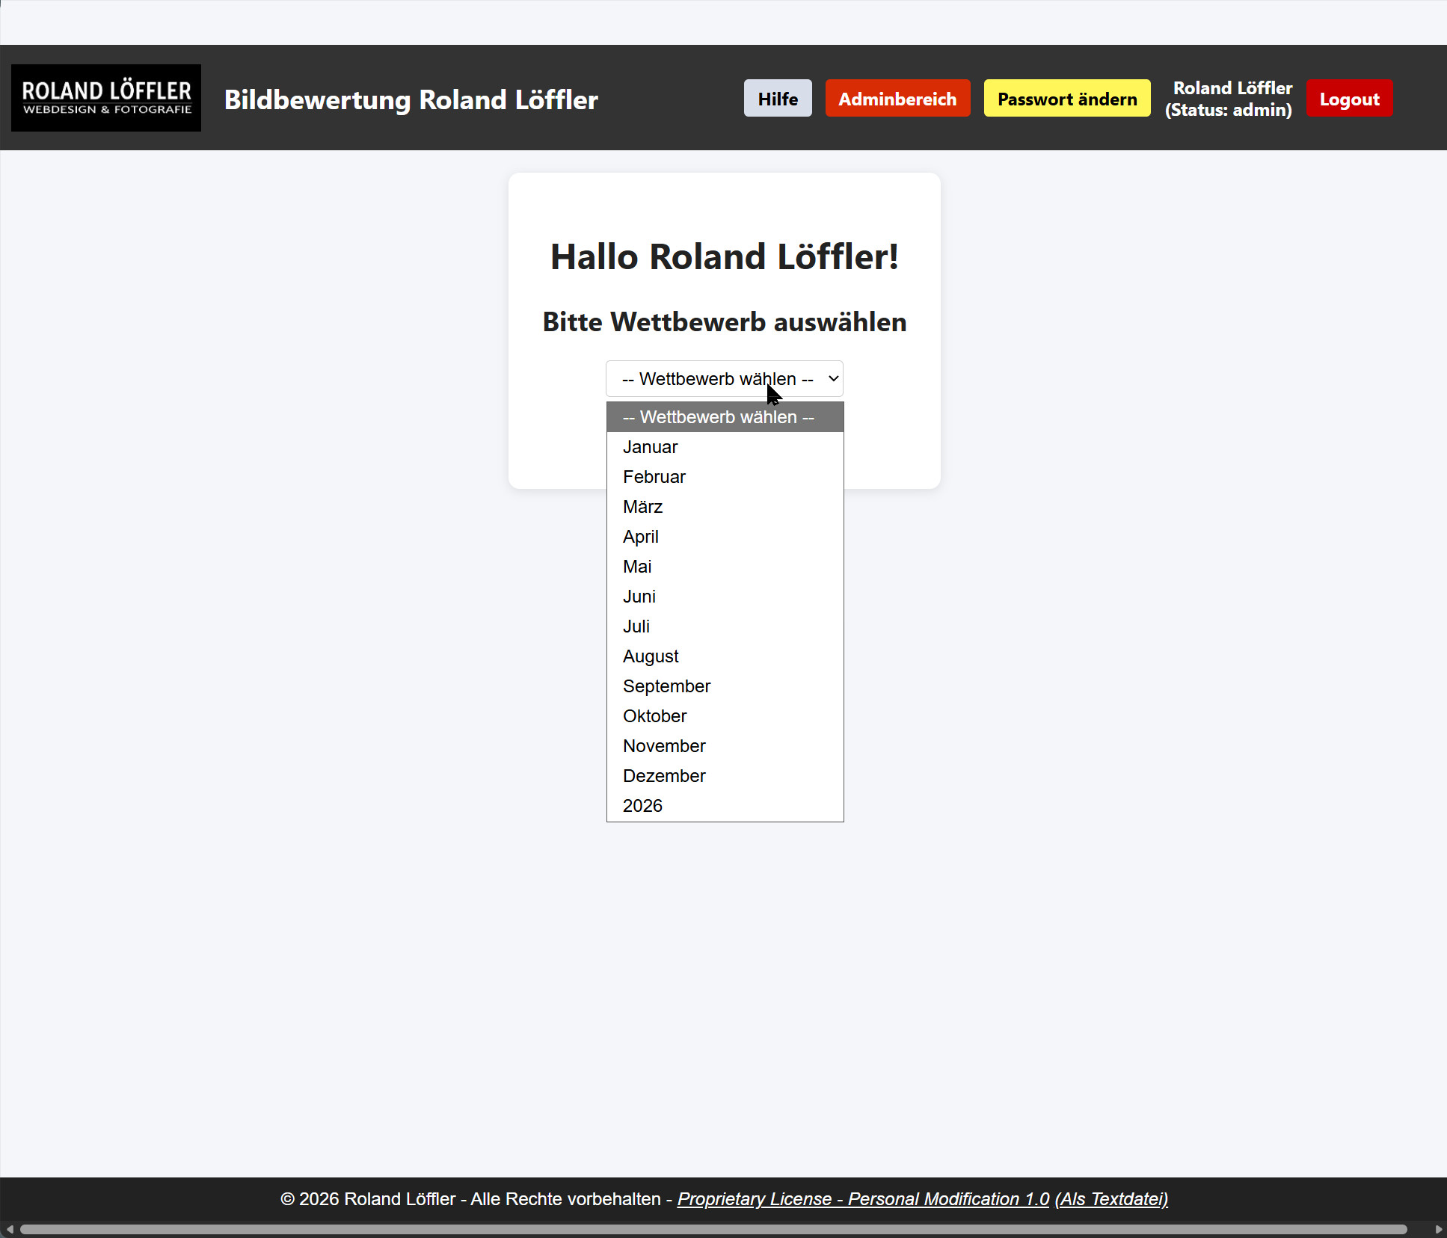Viewport: 1447px width, 1238px height.
Task: Open the Proprietary License link
Action: [863, 1199]
